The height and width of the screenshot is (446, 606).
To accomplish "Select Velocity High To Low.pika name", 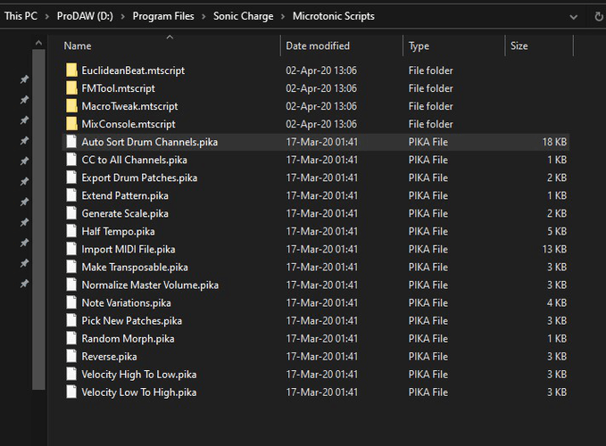I will (x=138, y=375).
